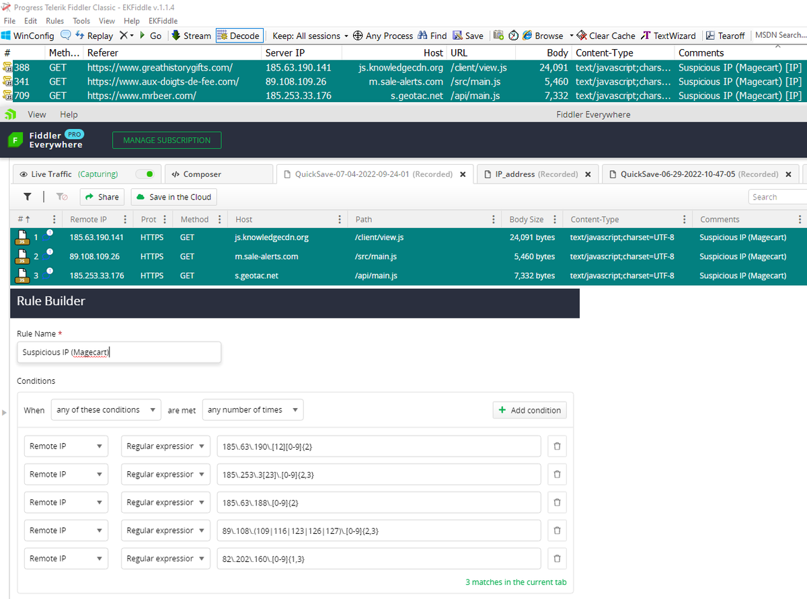Click the Add condition button
Viewport: 807px width, 599px height.
[x=530, y=410]
